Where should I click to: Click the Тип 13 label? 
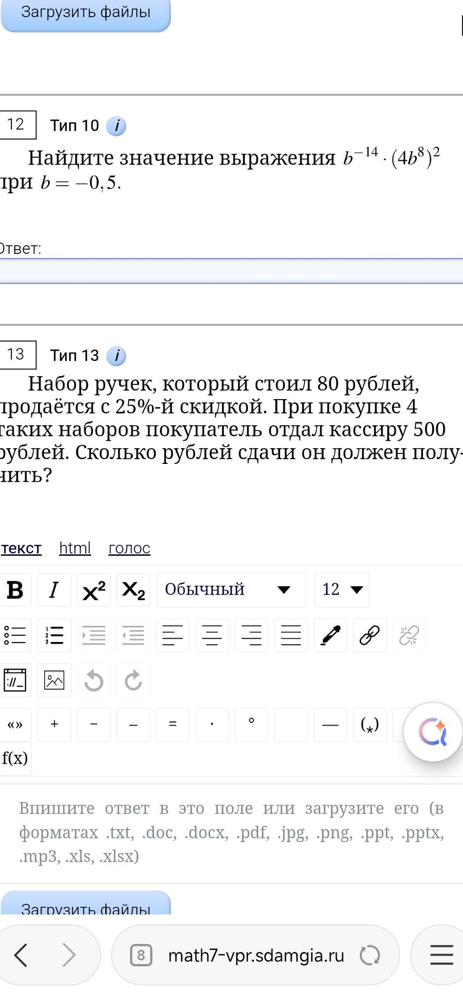(x=74, y=355)
